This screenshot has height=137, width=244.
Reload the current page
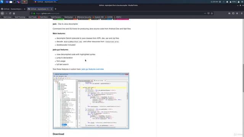click(x=10, y=13)
